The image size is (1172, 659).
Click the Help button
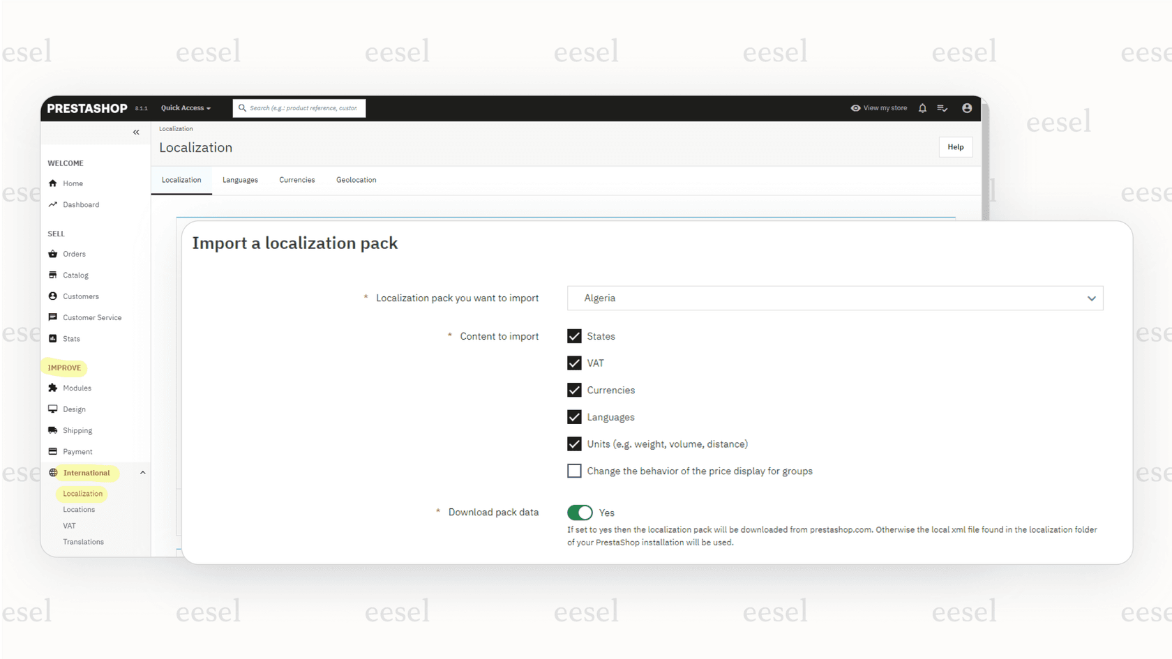(x=955, y=147)
